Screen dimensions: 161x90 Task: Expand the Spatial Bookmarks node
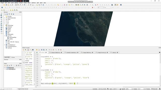[5, 18]
